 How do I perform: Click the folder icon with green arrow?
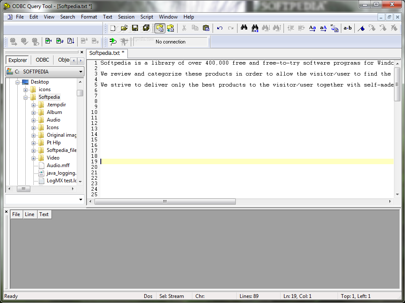click(x=170, y=28)
